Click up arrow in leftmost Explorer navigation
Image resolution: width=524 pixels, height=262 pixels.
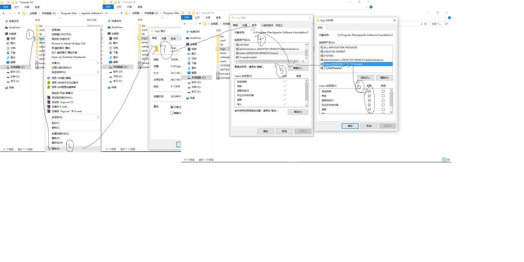19,13
